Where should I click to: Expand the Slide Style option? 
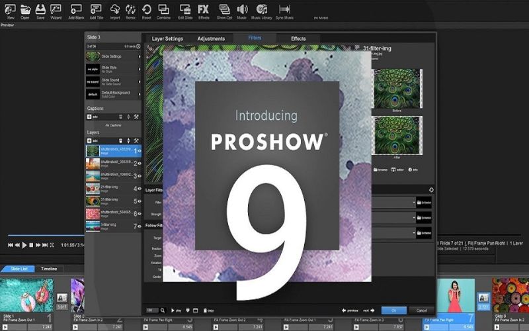click(x=140, y=69)
